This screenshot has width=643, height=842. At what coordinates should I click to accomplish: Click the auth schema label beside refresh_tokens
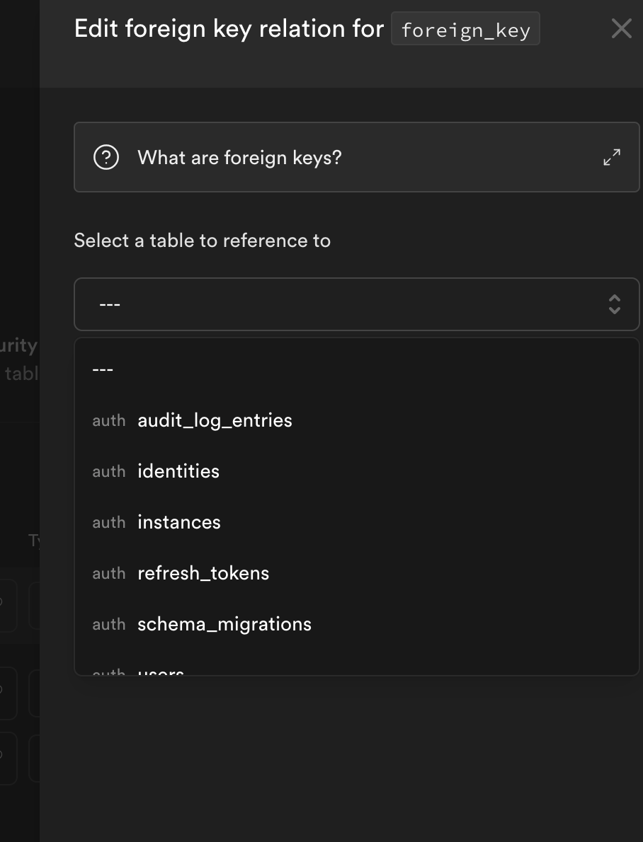[108, 573]
